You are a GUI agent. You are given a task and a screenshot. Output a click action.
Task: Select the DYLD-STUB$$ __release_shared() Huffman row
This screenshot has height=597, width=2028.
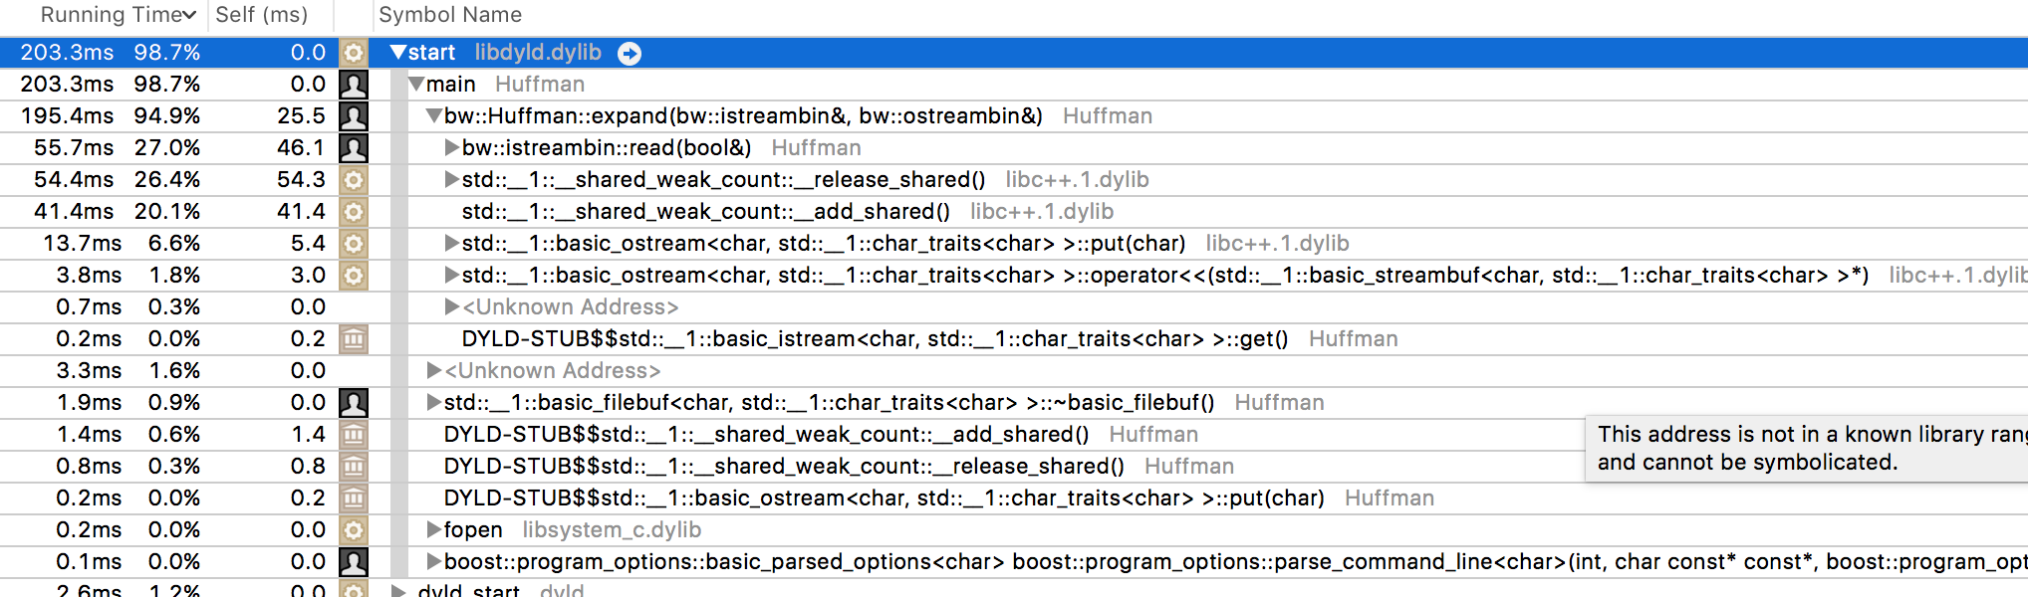coord(1014,466)
